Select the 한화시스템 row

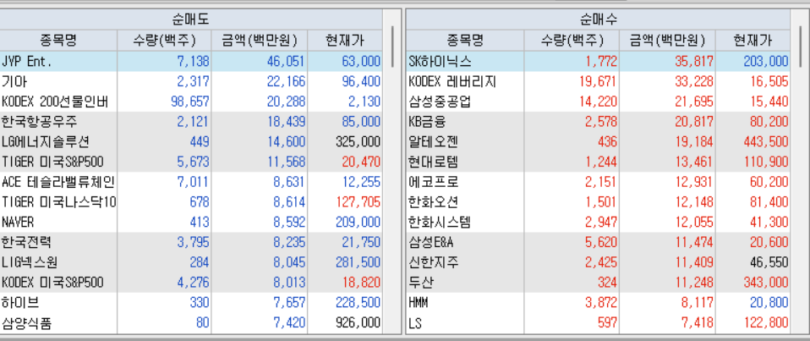(x=599, y=223)
